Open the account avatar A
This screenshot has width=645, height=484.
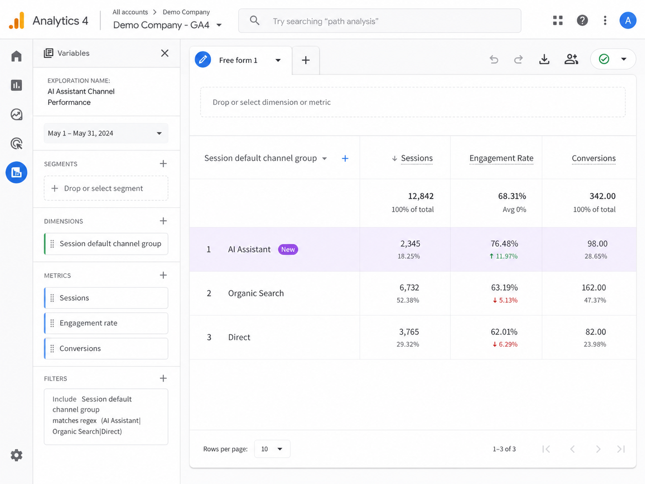click(x=628, y=21)
